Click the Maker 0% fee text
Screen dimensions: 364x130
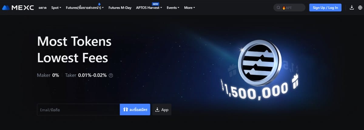(x=48, y=75)
